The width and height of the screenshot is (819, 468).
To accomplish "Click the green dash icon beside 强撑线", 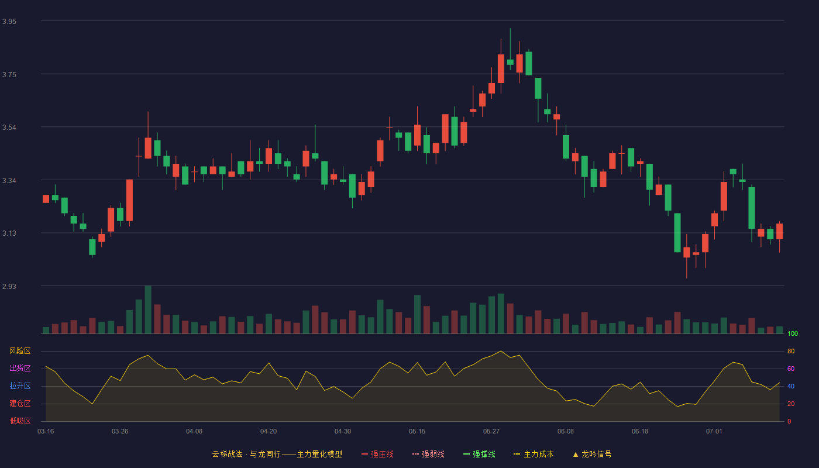I will [x=467, y=454].
